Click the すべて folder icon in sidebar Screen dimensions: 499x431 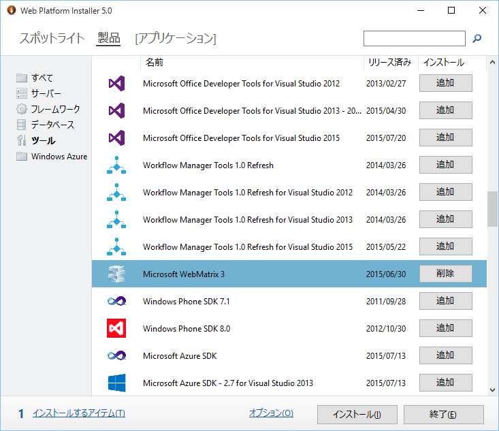click(x=22, y=78)
